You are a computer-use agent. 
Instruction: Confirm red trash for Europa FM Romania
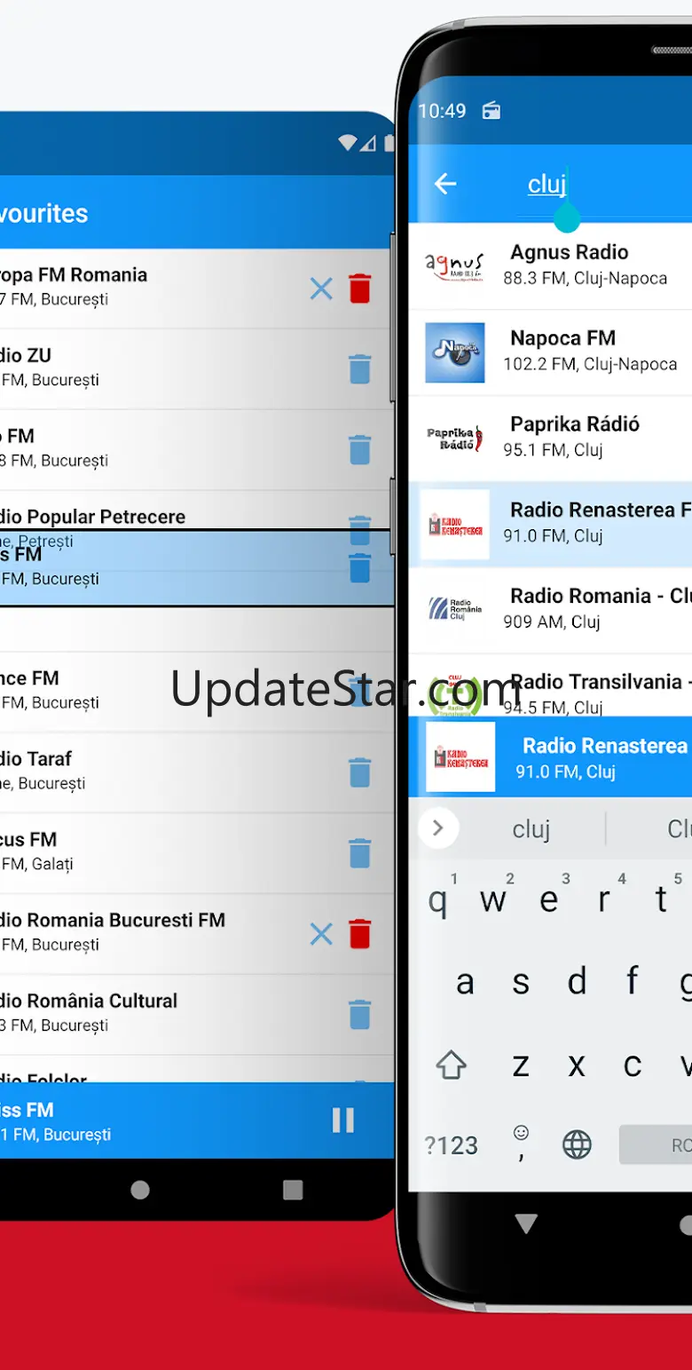pos(359,289)
